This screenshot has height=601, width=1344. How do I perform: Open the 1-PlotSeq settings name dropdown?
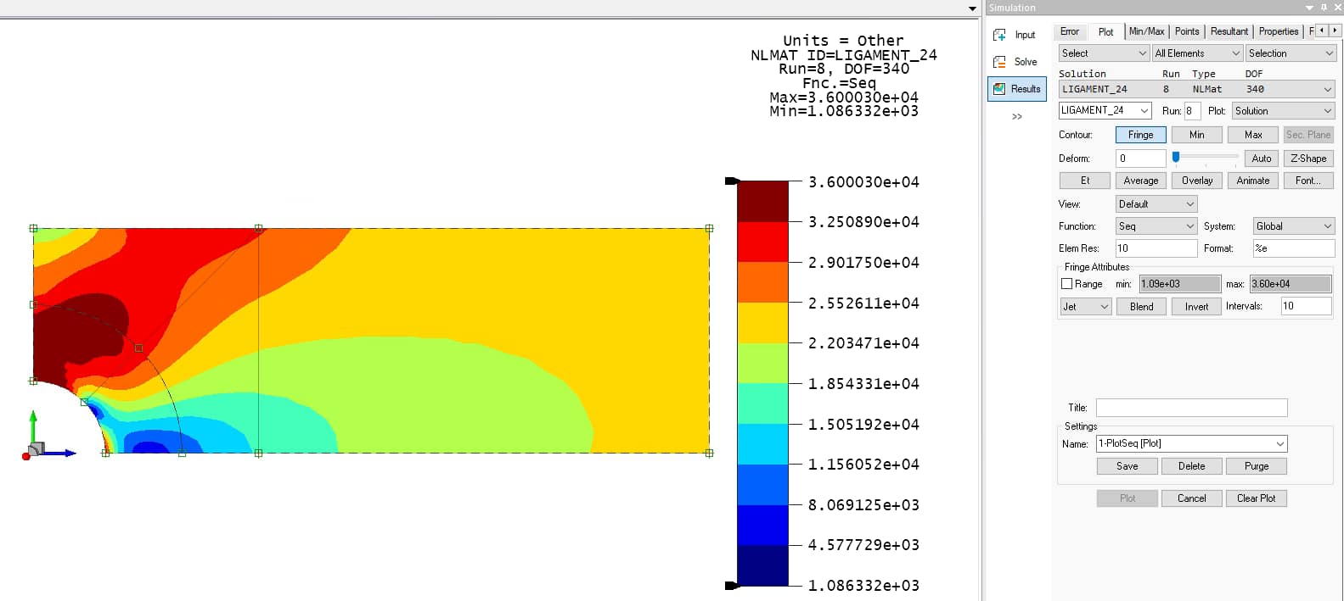[x=1191, y=444]
